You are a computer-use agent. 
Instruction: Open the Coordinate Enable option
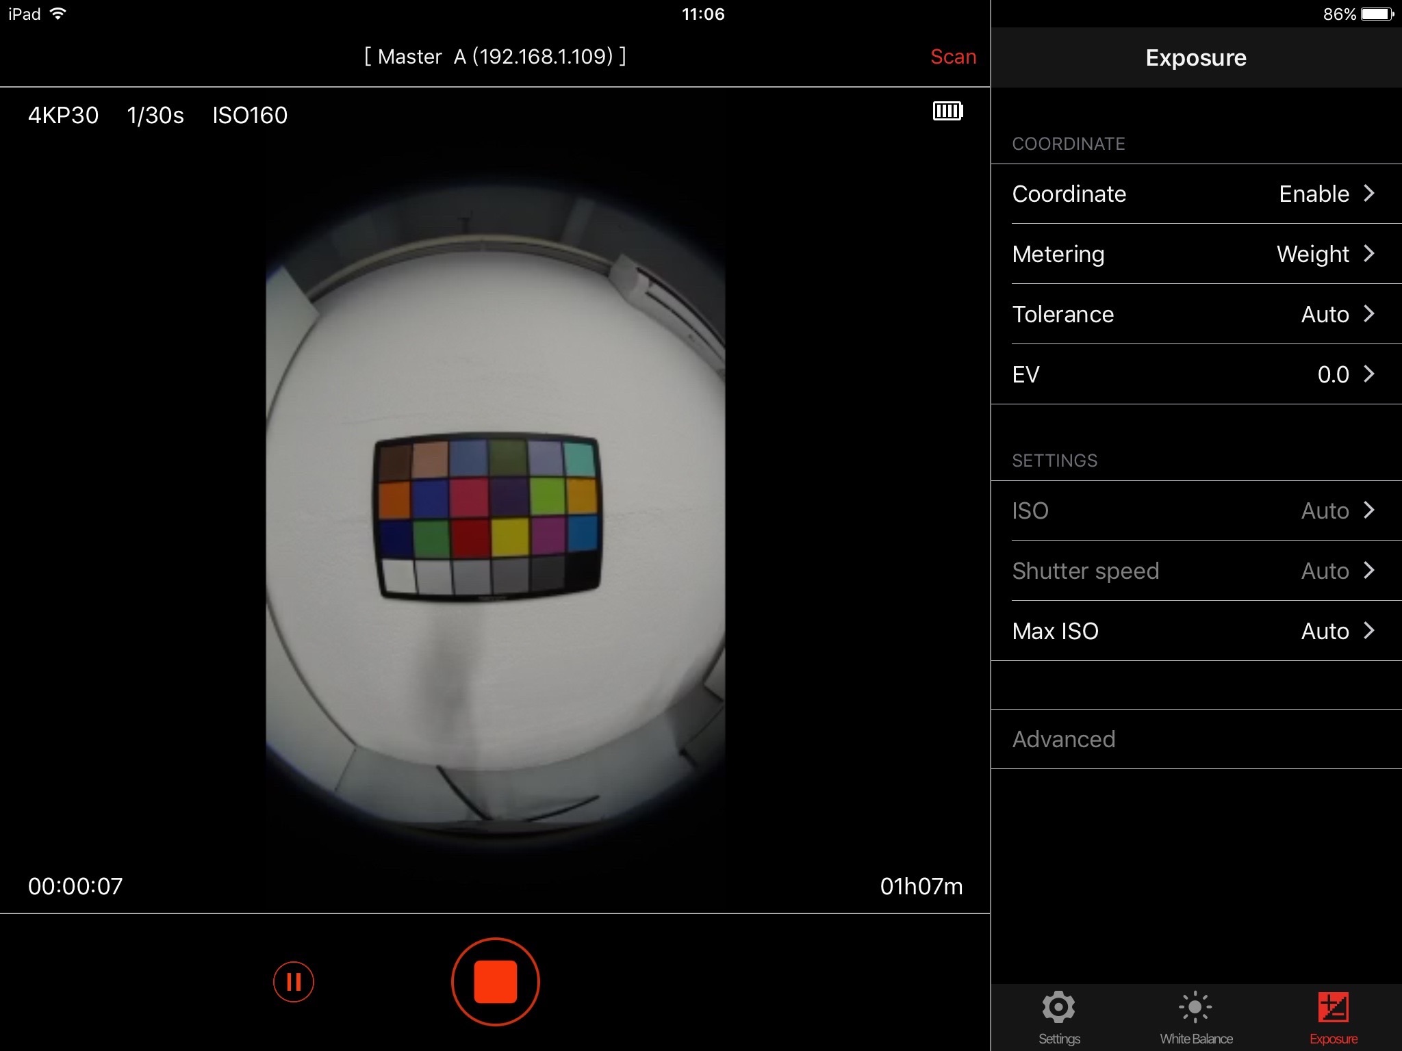[1196, 194]
